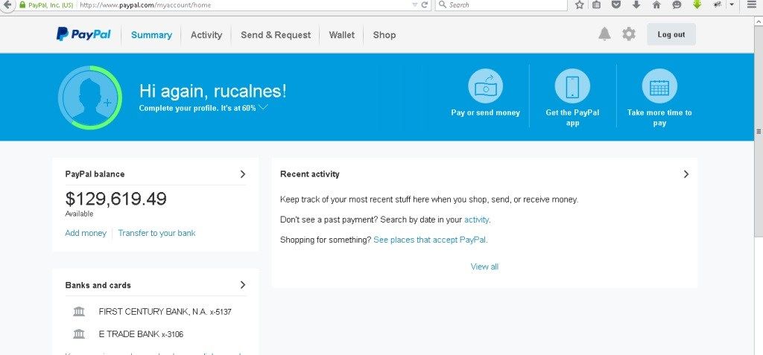Click the Pocket icon in toolbar
The image size is (763, 355).
click(x=616, y=5)
